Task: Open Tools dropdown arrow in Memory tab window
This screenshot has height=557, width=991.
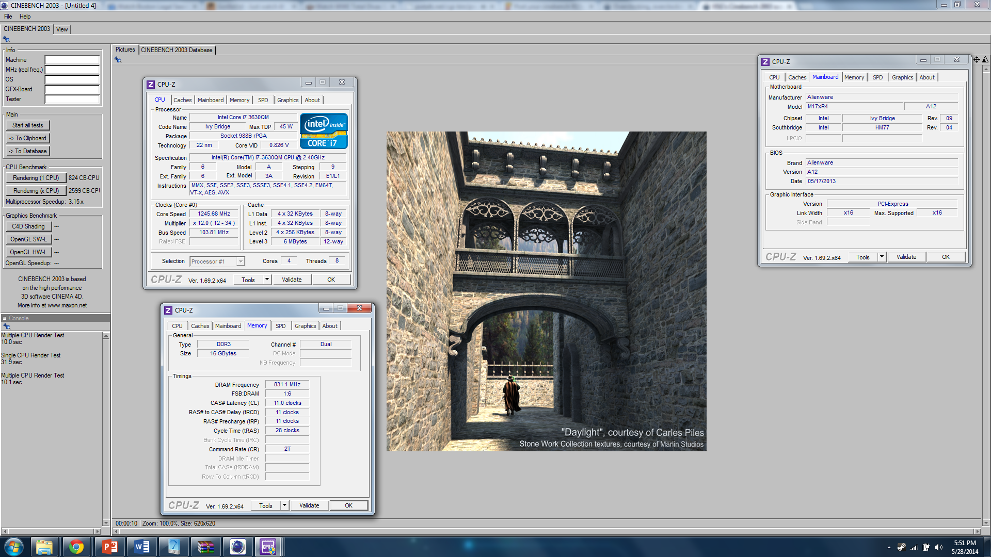Action: (x=284, y=505)
